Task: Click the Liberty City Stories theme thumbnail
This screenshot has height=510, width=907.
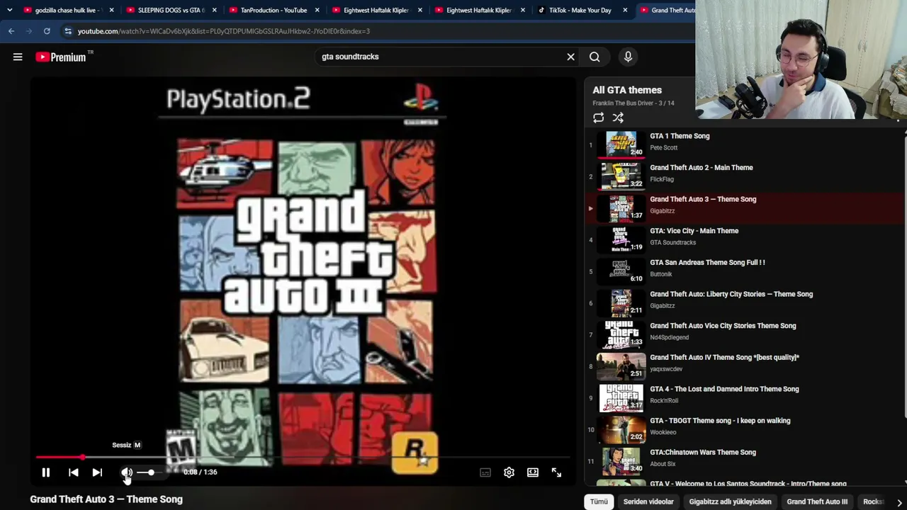Action: click(x=621, y=302)
